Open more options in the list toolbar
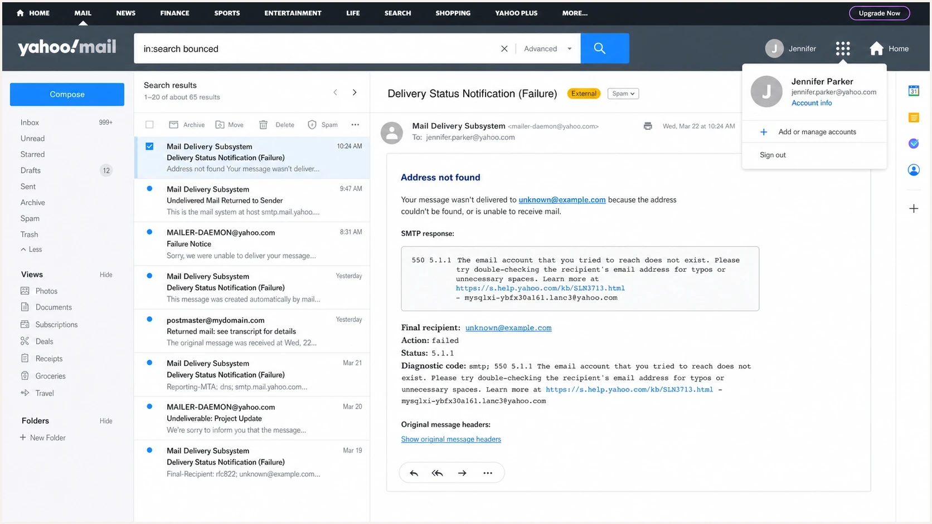 [x=355, y=125]
